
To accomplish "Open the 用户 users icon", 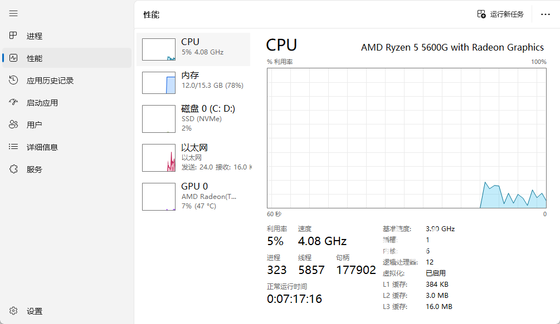I will 14,125.
